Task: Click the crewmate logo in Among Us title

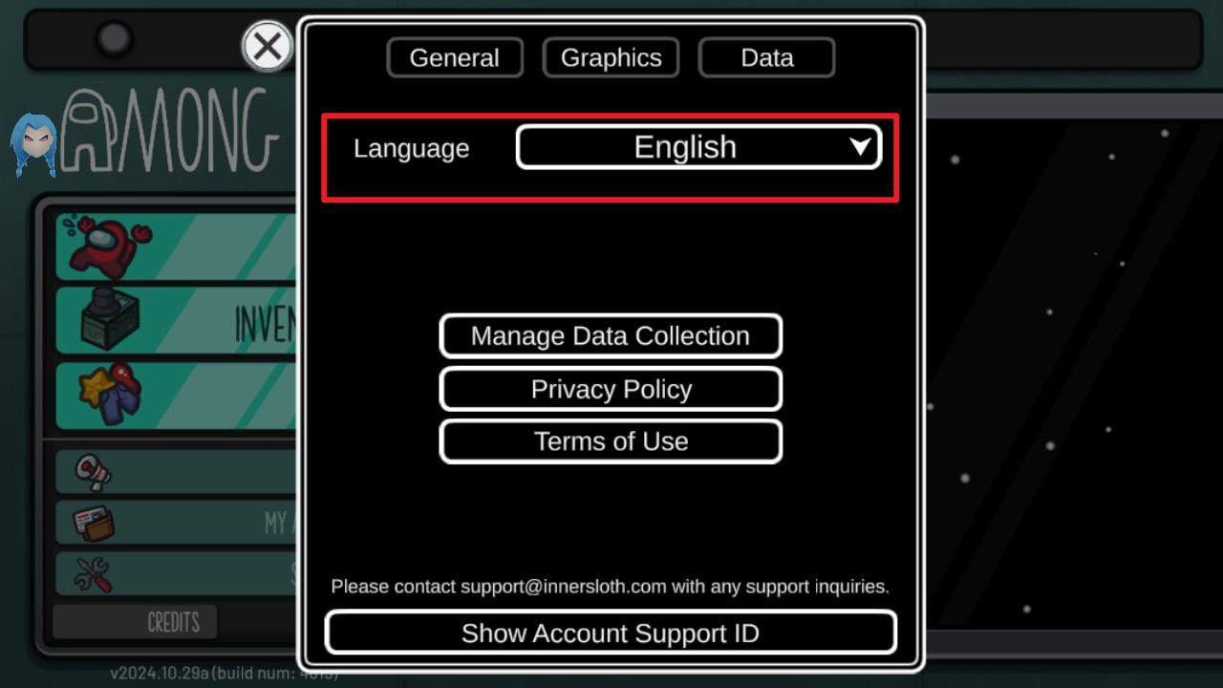Action: (x=92, y=131)
